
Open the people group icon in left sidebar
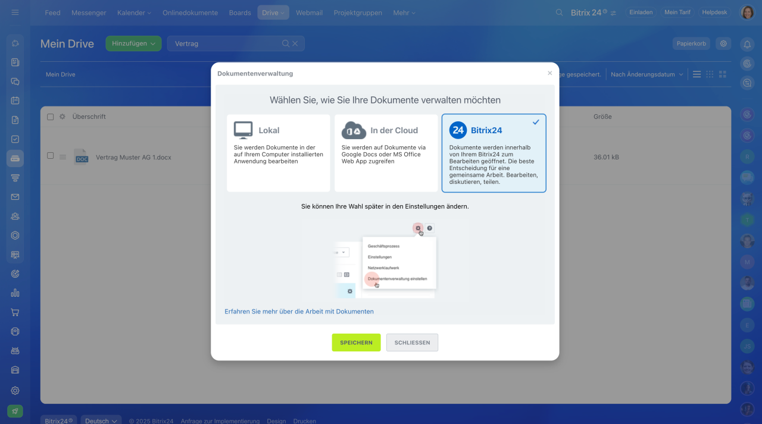click(15, 216)
